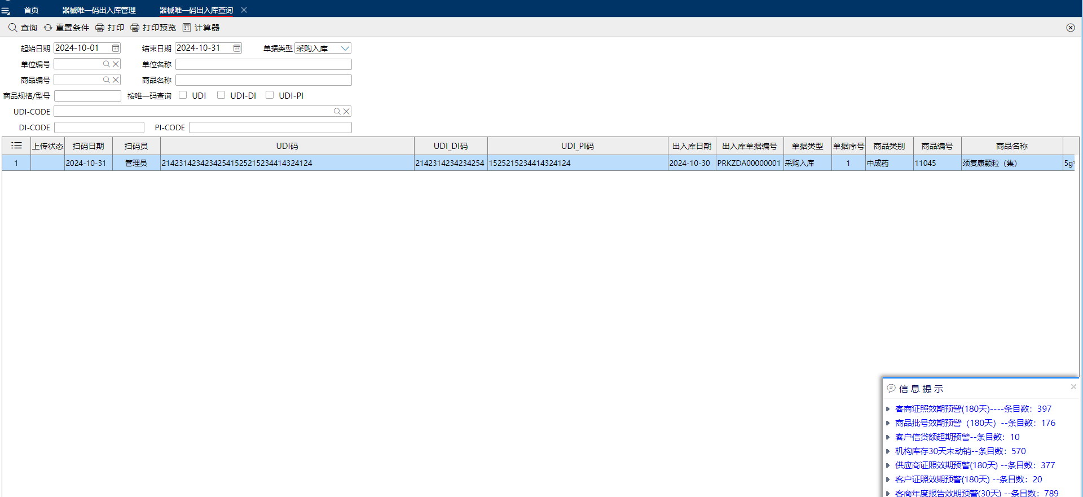
Task: Clear the UDI-CODE field with X icon
Action: click(x=346, y=111)
